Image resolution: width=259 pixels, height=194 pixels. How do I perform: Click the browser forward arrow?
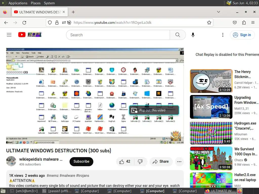[x=15, y=22]
